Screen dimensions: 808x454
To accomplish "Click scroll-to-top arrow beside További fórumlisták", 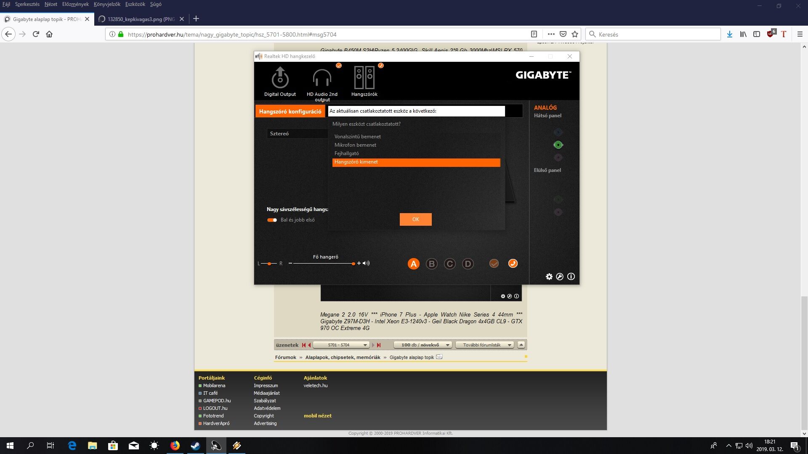I will pos(521,345).
